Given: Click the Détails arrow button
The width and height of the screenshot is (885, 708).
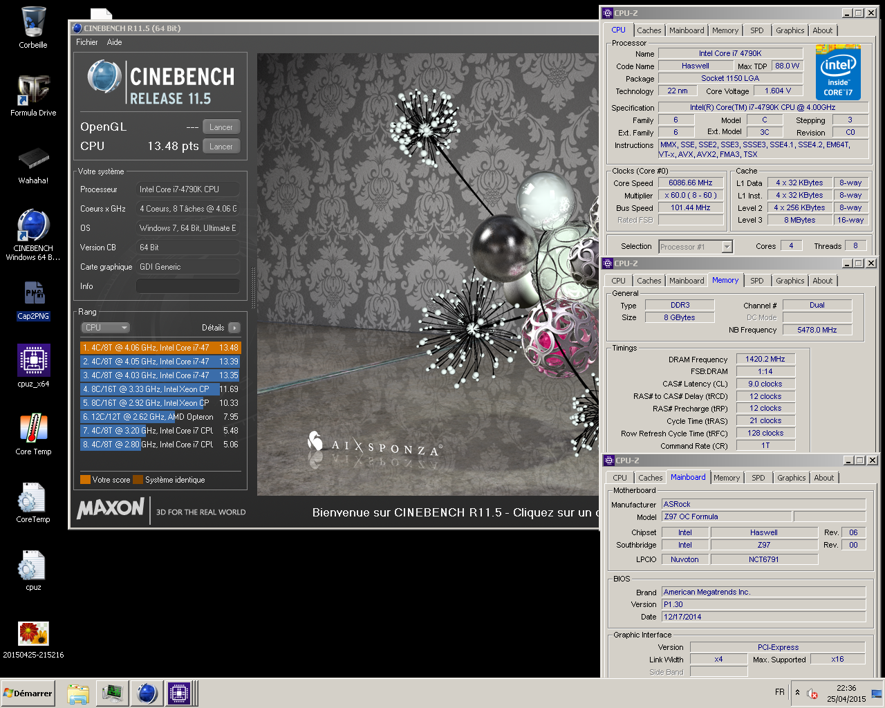Looking at the screenshot, I should click(x=234, y=328).
